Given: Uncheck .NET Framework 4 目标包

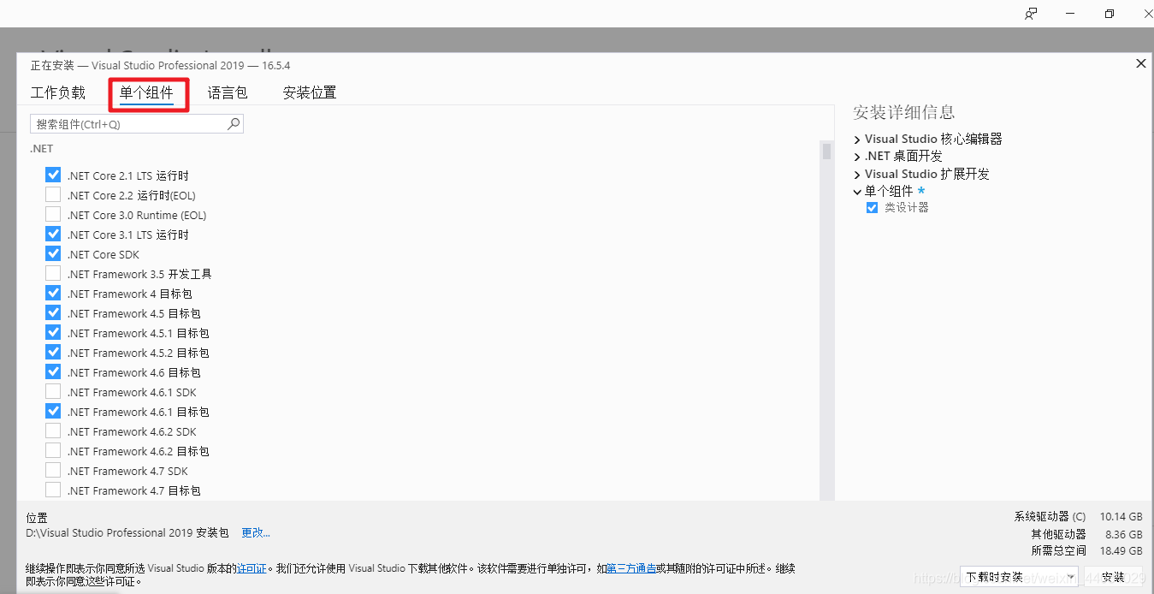Looking at the screenshot, I should [x=53, y=294].
